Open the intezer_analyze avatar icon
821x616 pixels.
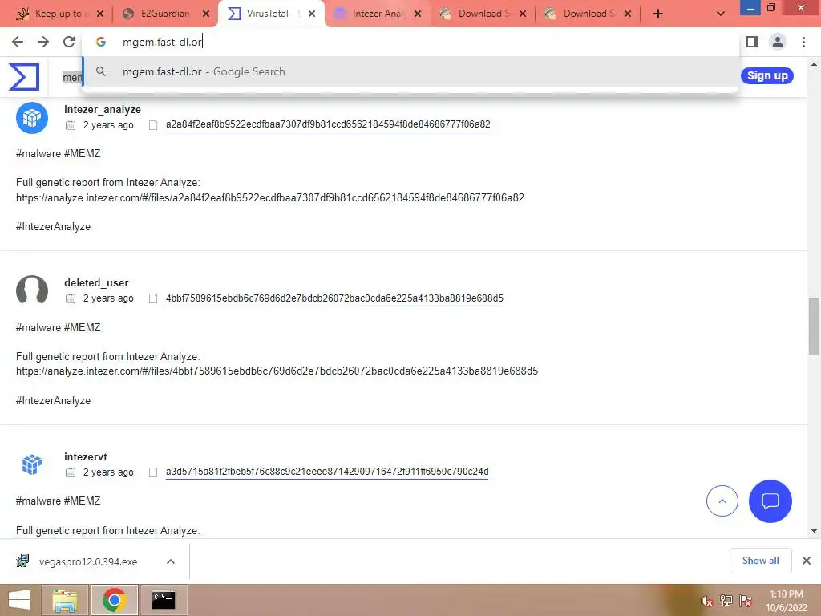tap(32, 117)
